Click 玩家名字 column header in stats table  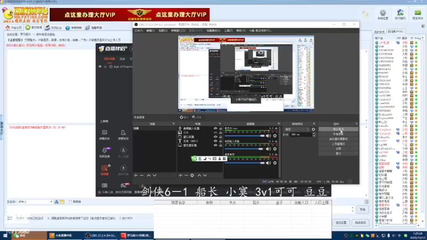tap(178, 203)
